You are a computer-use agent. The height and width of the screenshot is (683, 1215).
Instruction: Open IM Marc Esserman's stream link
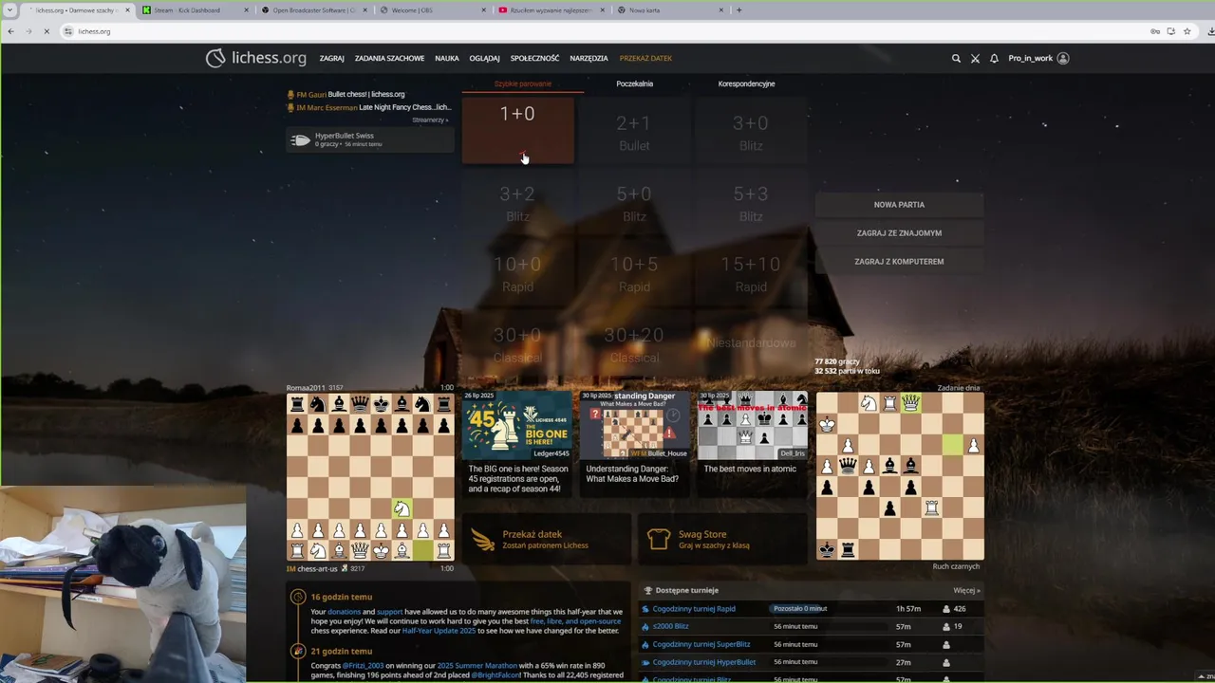369,107
